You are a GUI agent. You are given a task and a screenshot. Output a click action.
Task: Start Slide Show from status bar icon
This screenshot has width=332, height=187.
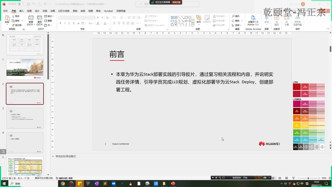point(294,178)
